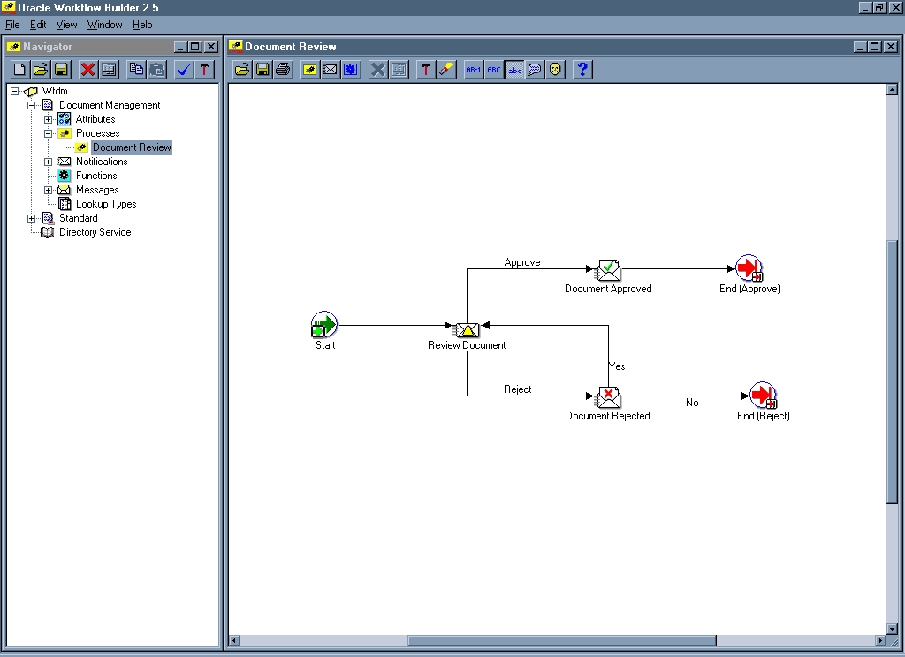
Task: Click the performer face icon in diagram toolbar
Action: click(555, 70)
